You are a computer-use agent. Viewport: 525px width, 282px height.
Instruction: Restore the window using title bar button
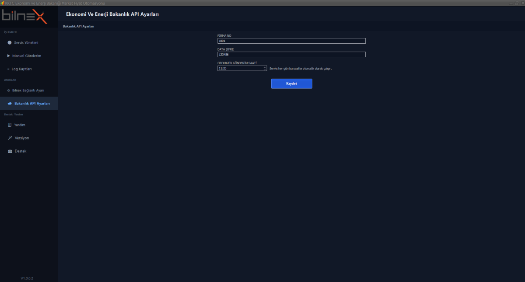pyautogui.click(x=516, y=3)
